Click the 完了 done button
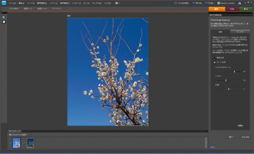 coord(231,137)
